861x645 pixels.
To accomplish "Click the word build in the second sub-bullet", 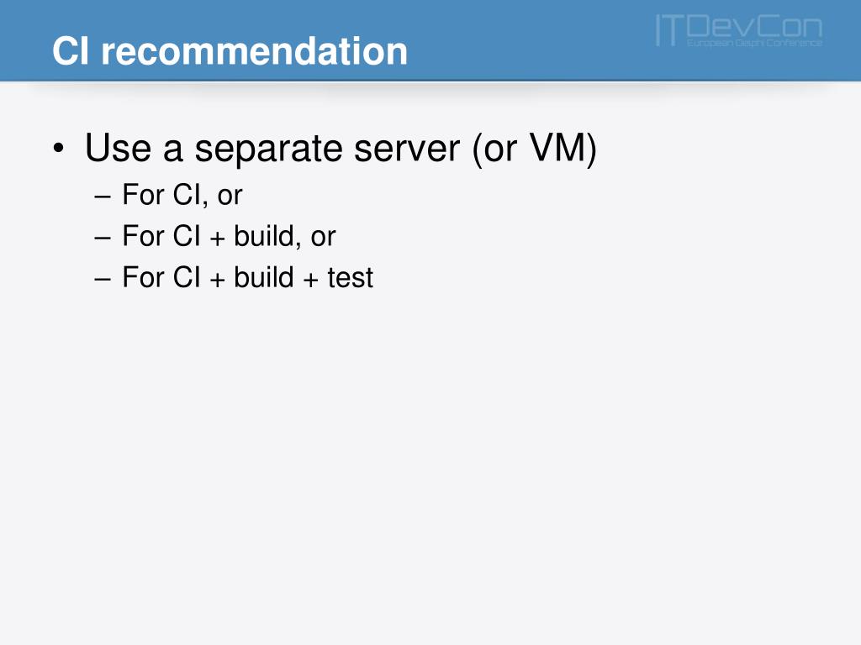I will click(x=263, y=236).
